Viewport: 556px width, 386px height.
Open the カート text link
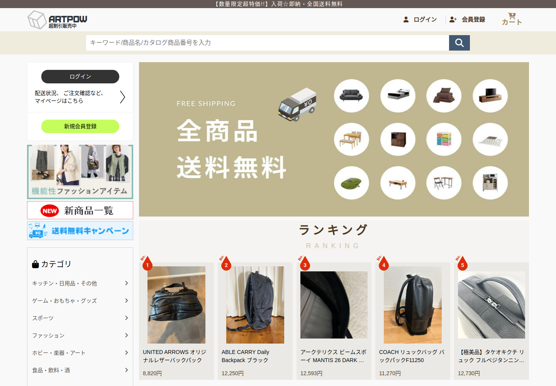pos(512,22)
